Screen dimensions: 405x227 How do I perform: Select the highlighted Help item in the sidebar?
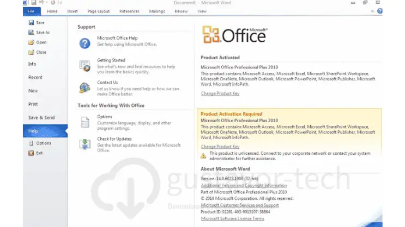[x=45, y=131]
